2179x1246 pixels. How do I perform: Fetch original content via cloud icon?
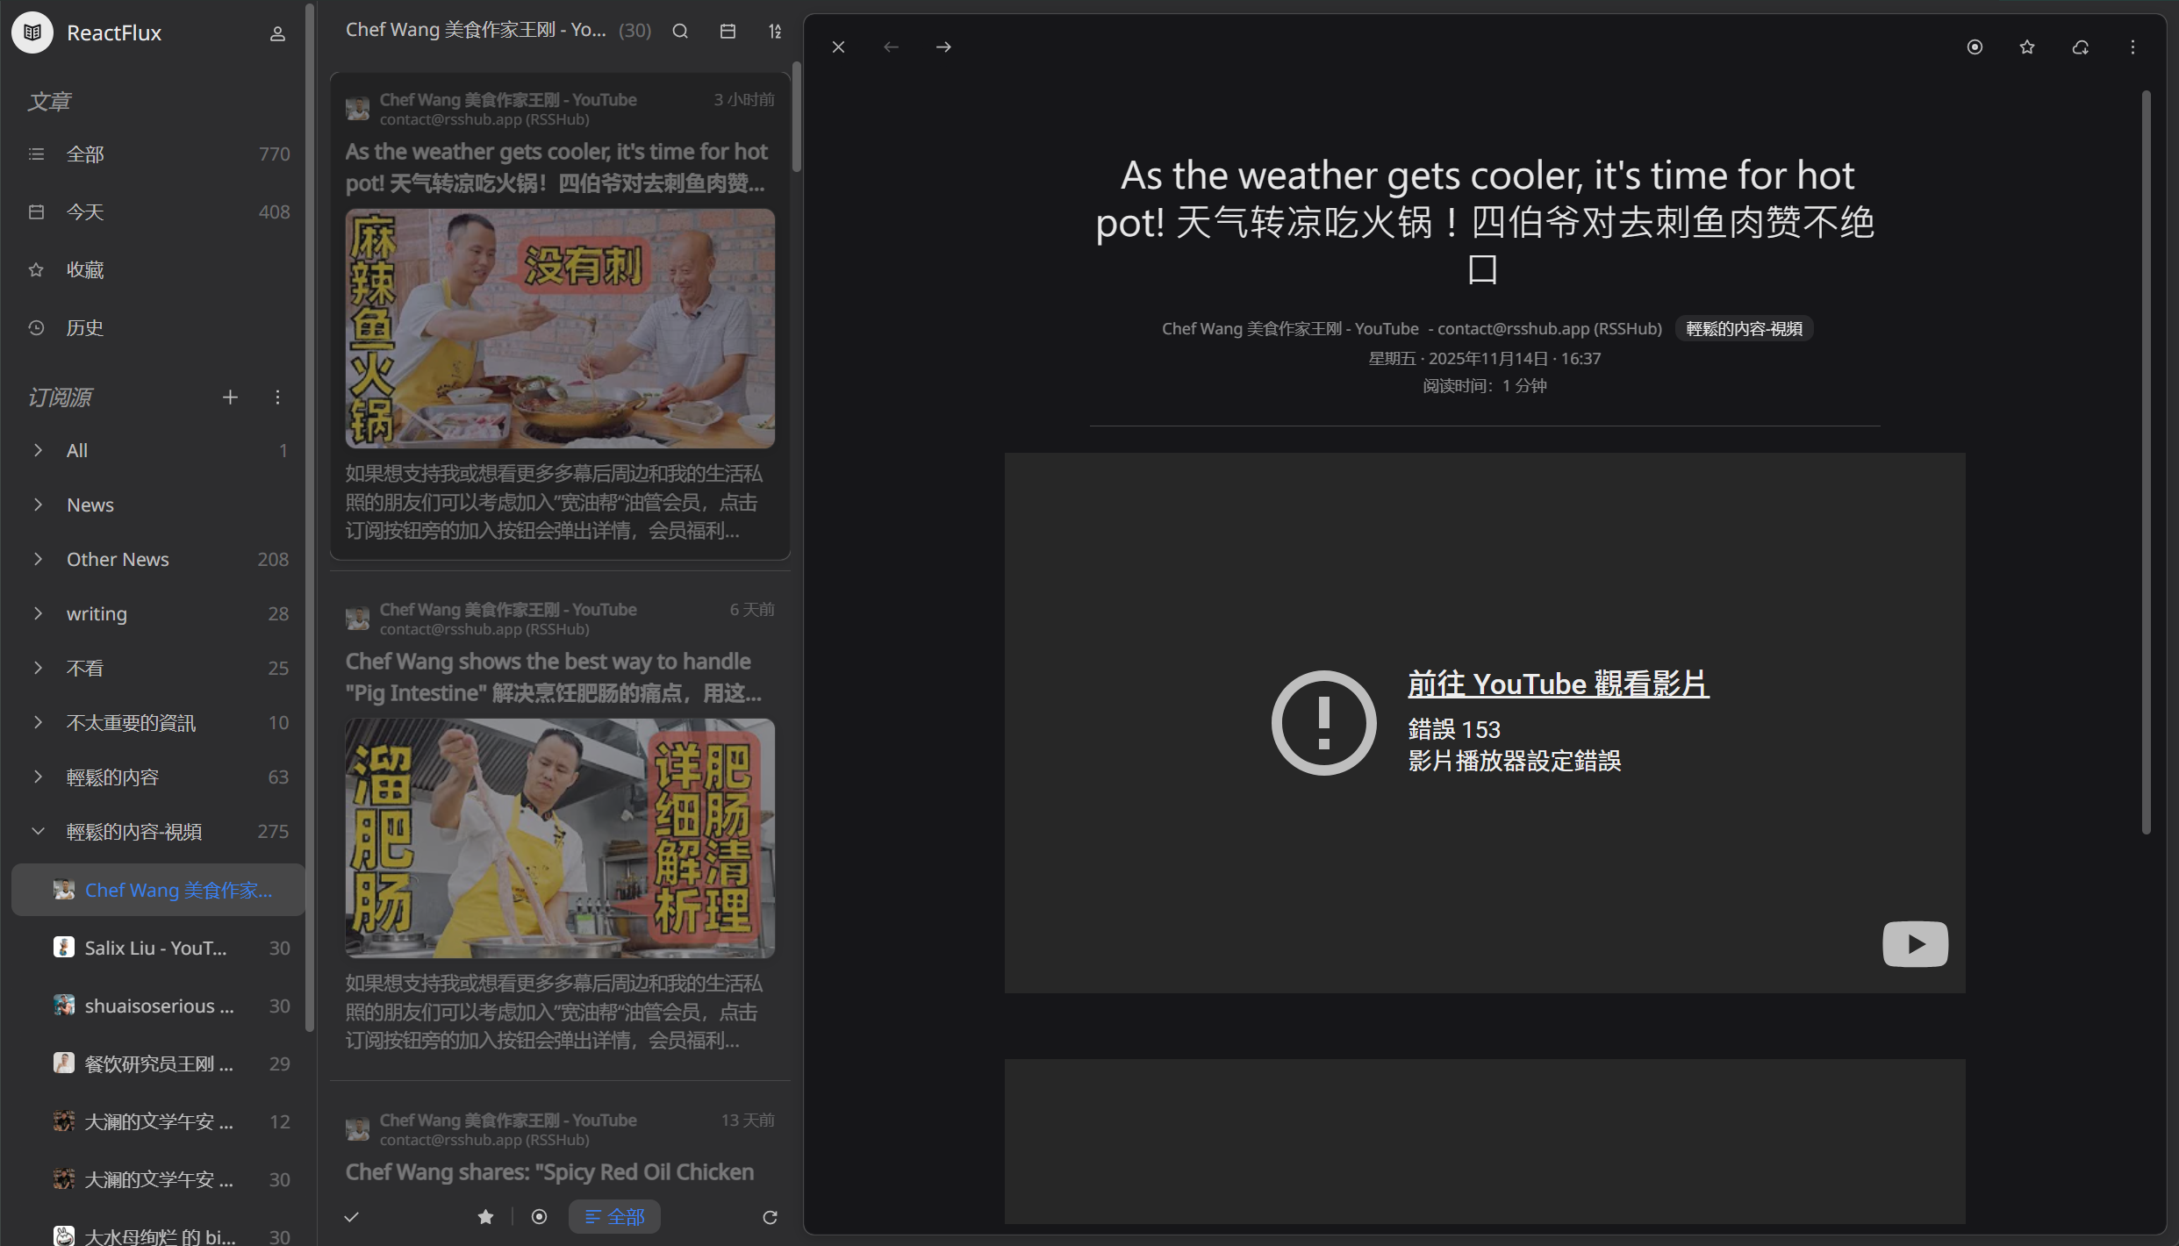point(2080,47)
